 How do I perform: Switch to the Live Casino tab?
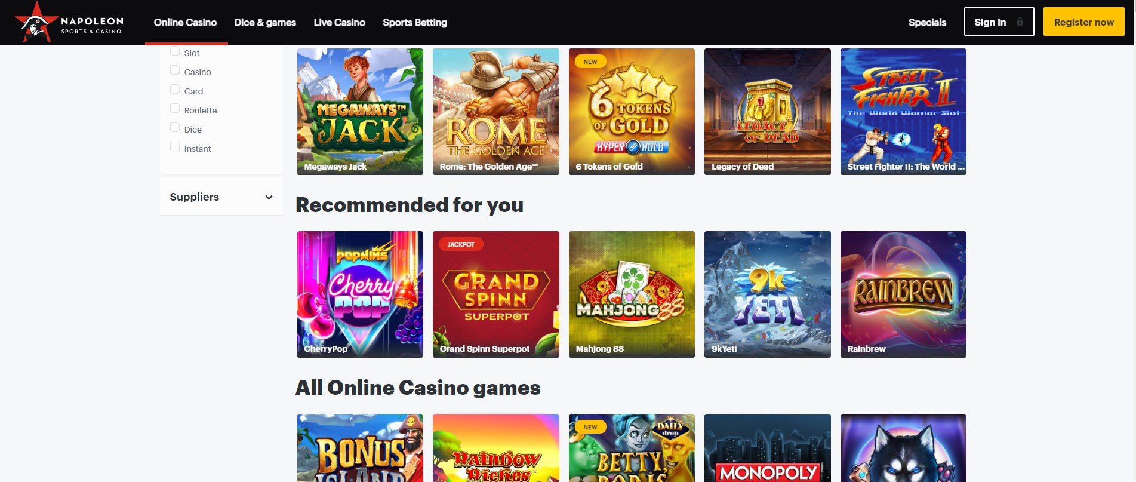click(x=339, y=23)
